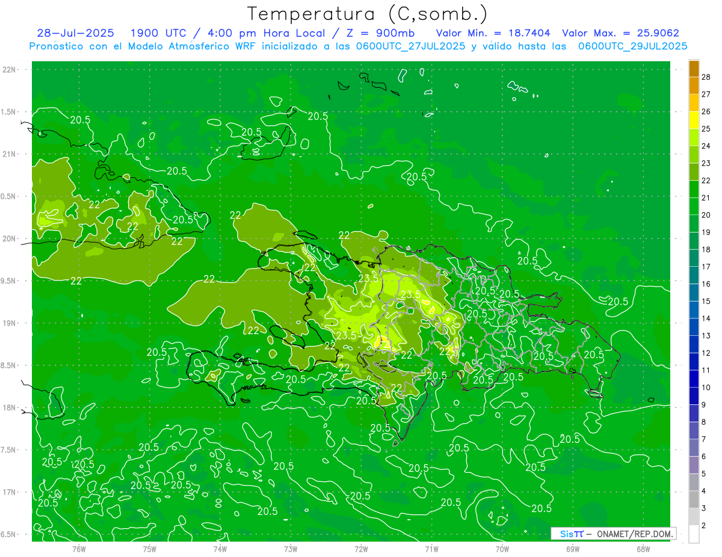Click the '17N' latitude axis label
Screen dimensions: 722x557
coord(10,492)
